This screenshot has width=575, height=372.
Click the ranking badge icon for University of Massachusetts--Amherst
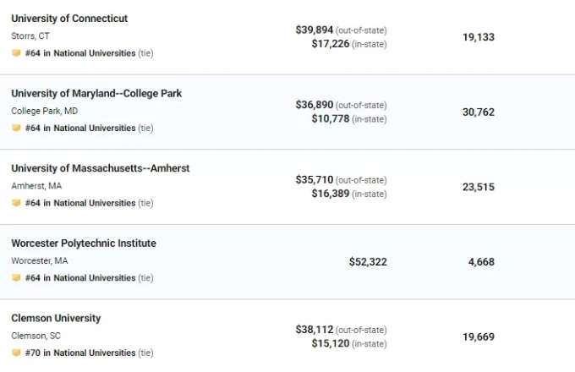click(16, 203)
